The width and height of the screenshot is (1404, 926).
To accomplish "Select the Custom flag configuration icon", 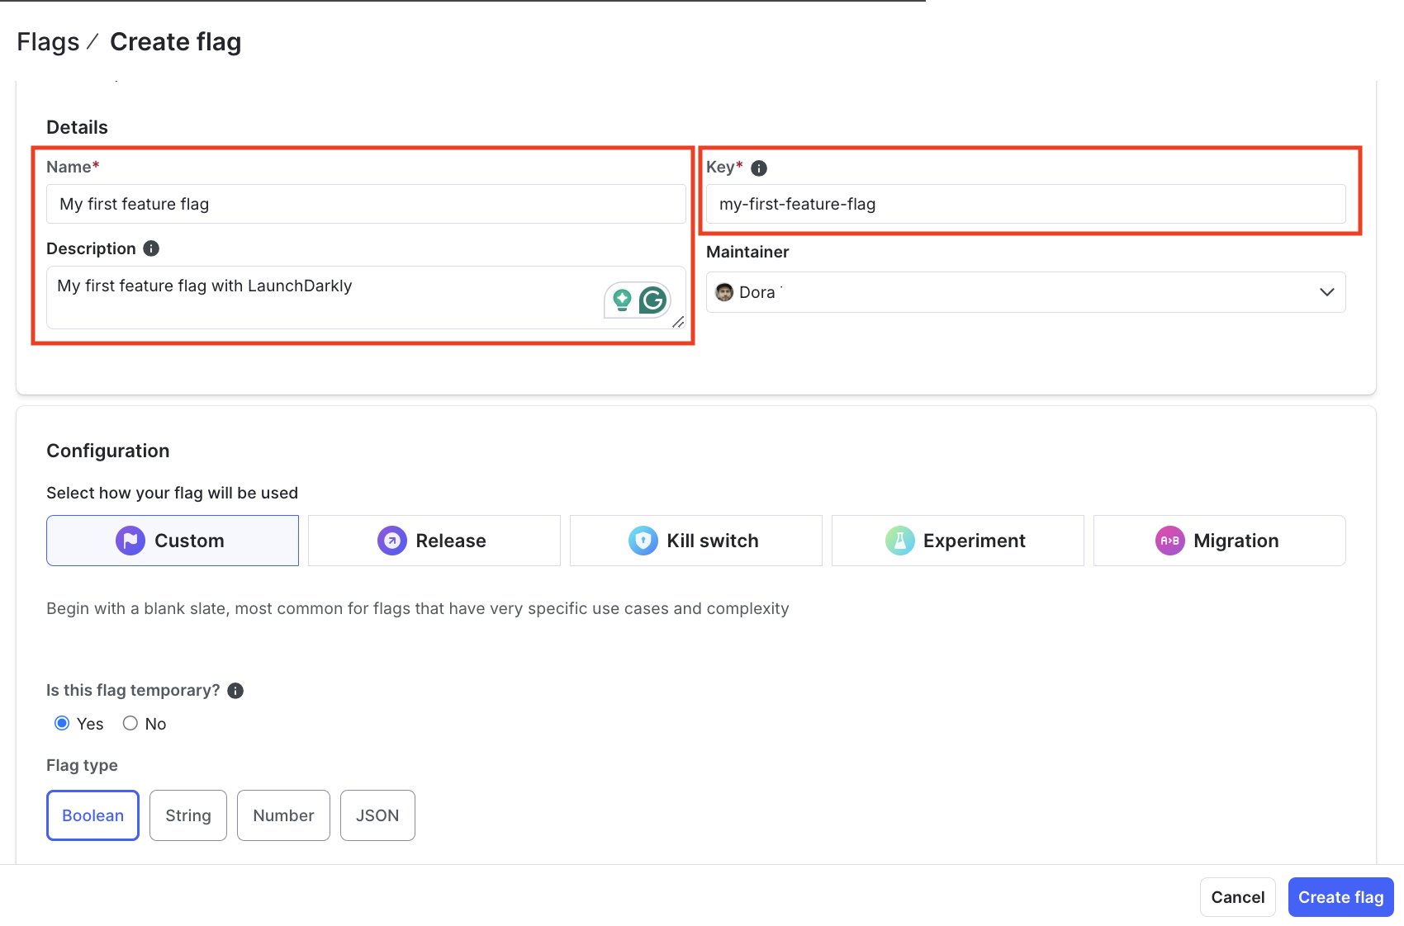I will pyautogui.click(x=130, y=540).
